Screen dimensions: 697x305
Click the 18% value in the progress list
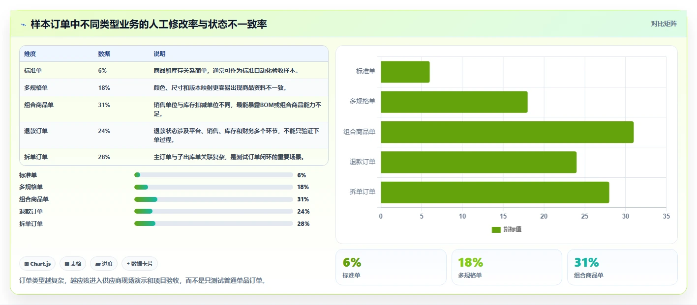point(303,187)
